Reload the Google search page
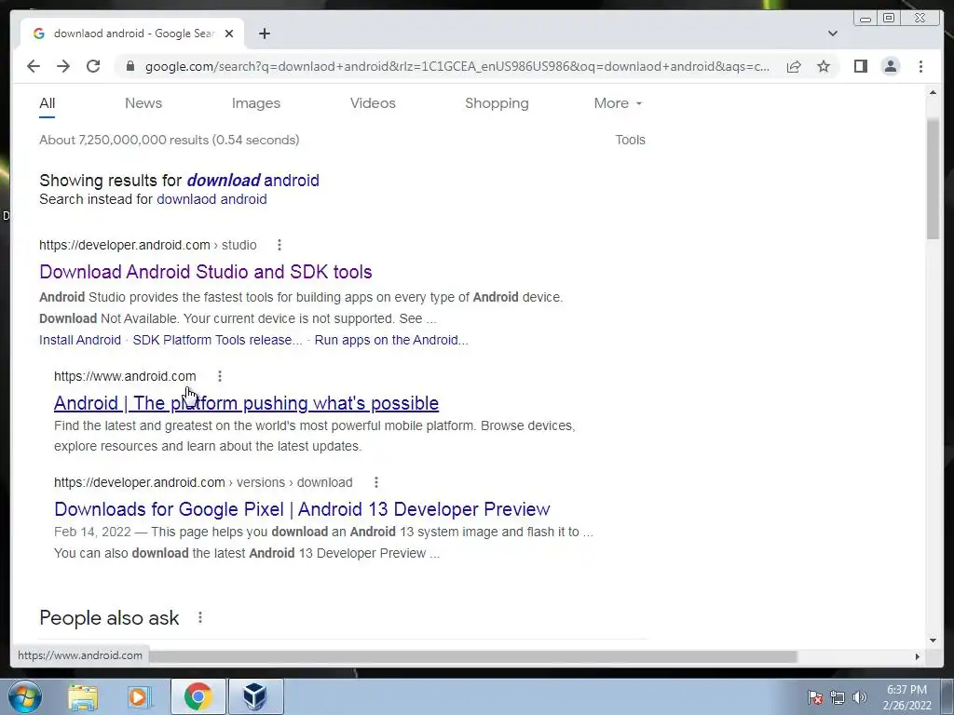Screen dimensions: 954x715 click(93, 66)
